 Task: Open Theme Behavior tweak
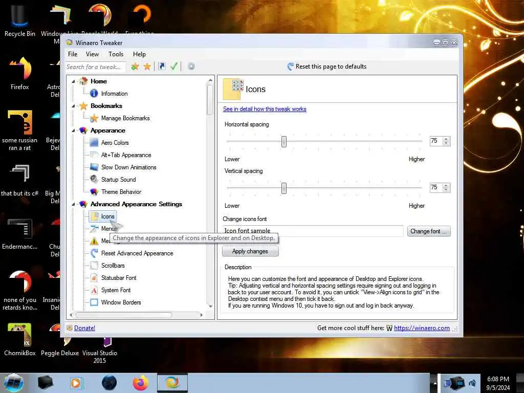coord(121,192)
